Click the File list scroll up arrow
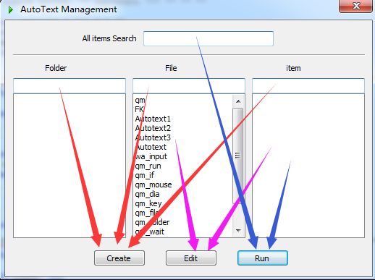This screenshot has height=280, width=375. click(238, 101)
